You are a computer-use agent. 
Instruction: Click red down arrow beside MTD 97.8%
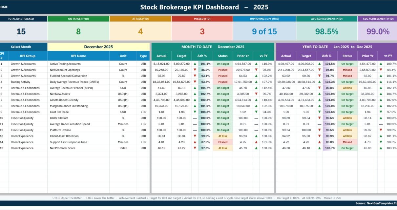pyautogui.click(x=195, y=148)
